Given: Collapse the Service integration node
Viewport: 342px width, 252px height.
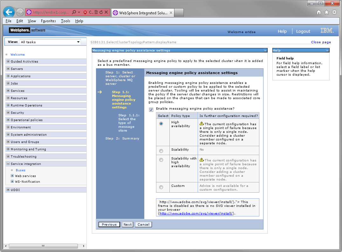Looking at the screenshot, I should [x=8, y=163].
